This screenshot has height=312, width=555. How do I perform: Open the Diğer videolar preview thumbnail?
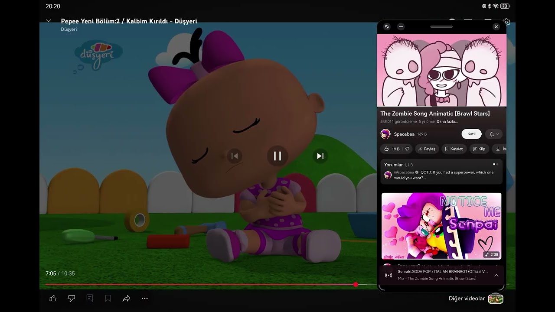point(496,299)
